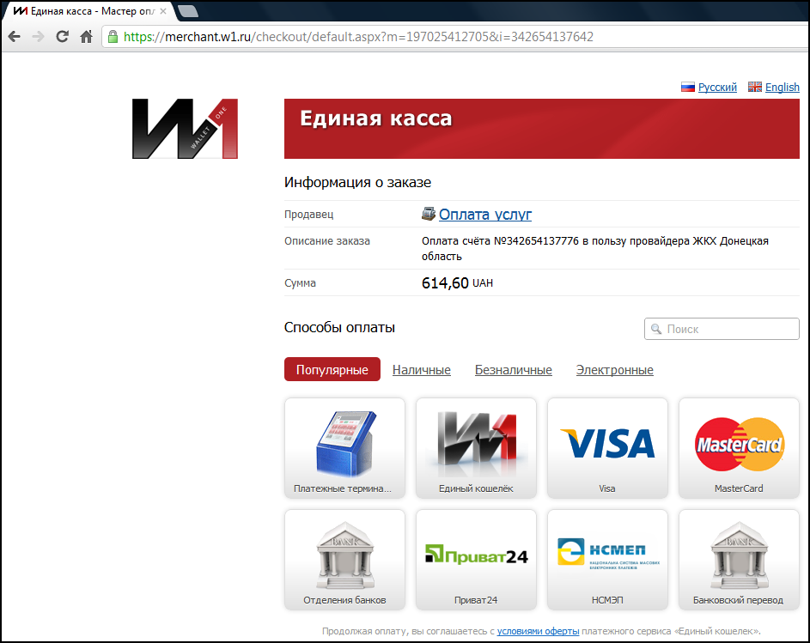Viewport: 810px width, 643px height.
Task: Click the Информация о заказе heading
Action: tap(357, 182)
